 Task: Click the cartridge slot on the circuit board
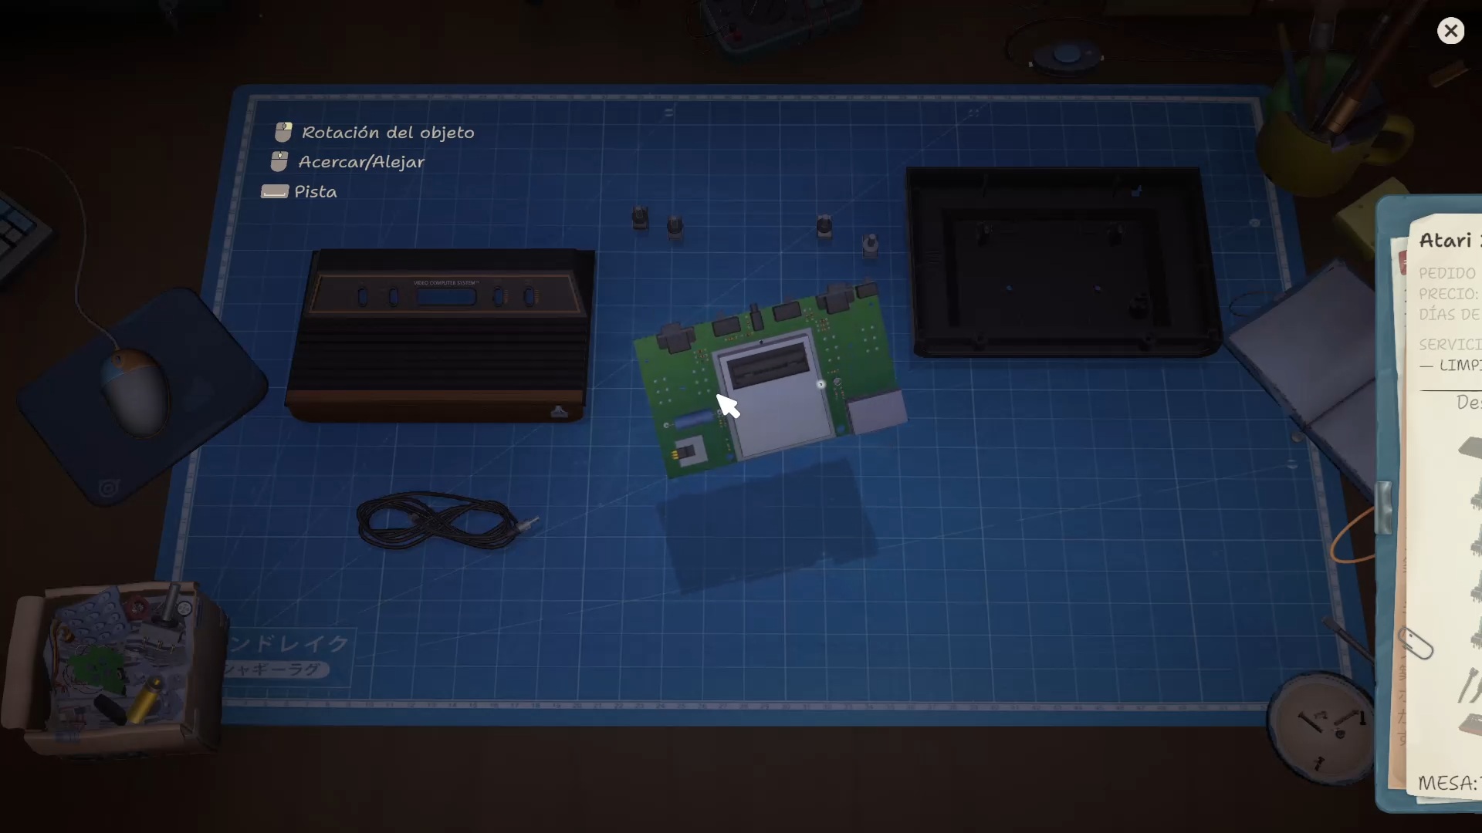[x=766, y=365]
